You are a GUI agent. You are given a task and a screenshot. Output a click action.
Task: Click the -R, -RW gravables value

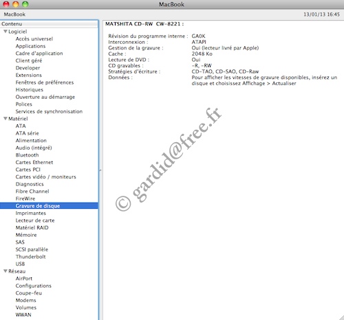pos(202,65)
